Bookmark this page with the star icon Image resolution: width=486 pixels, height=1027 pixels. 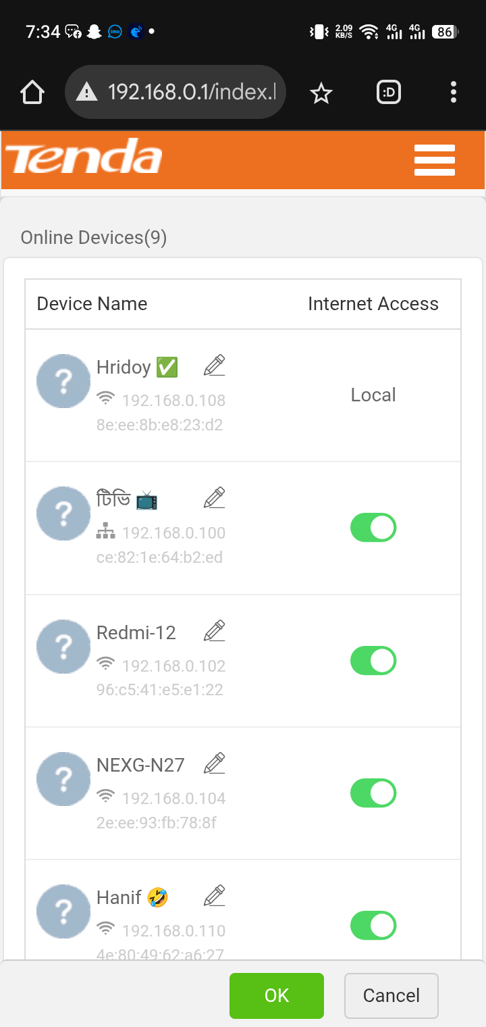pyautogui.click(x=321, y=93)
